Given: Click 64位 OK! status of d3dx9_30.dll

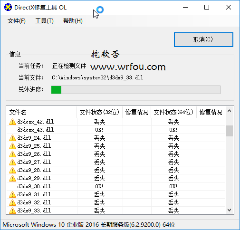Looking at the screenshot, I should pos(173,186).
